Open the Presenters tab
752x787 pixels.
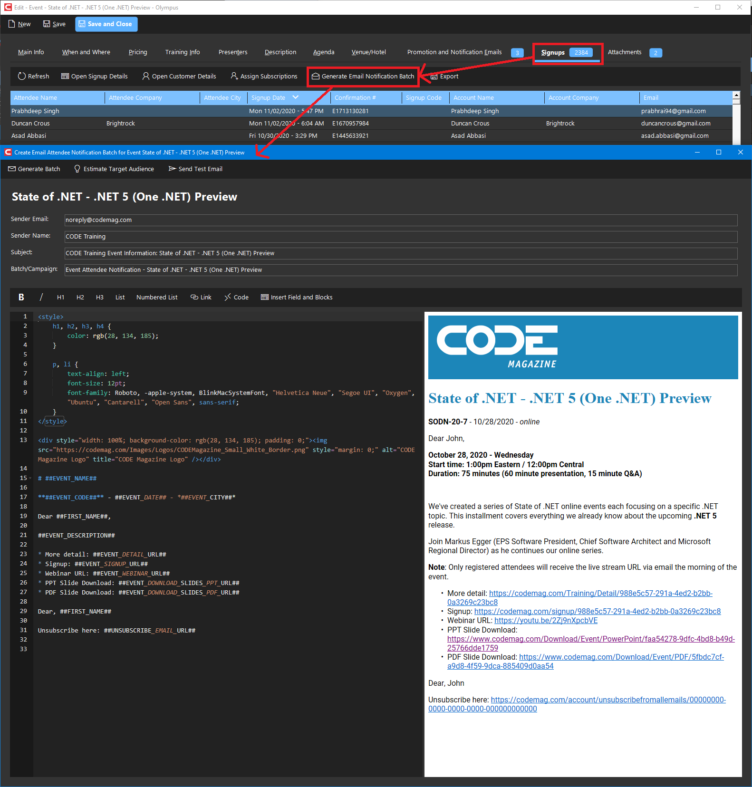tap(233, 52)
